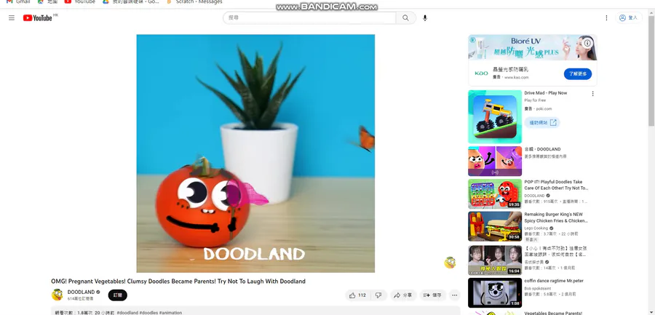Open the Scratch - Messages bookmark
This screenshot has height=315, width=655.
[194, 2]
